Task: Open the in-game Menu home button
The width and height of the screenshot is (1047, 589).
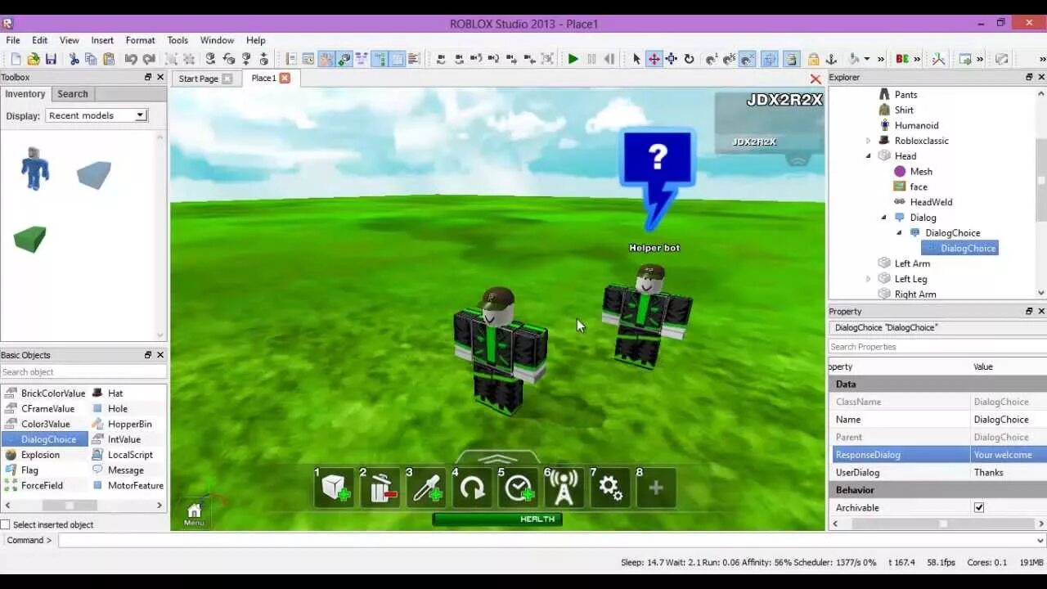Action: pyautogui.click(x=194, y=514)
